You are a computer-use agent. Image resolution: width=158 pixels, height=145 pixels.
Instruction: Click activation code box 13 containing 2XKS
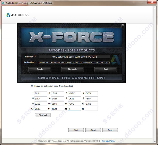pyautogui.click(x=41, y=109)
